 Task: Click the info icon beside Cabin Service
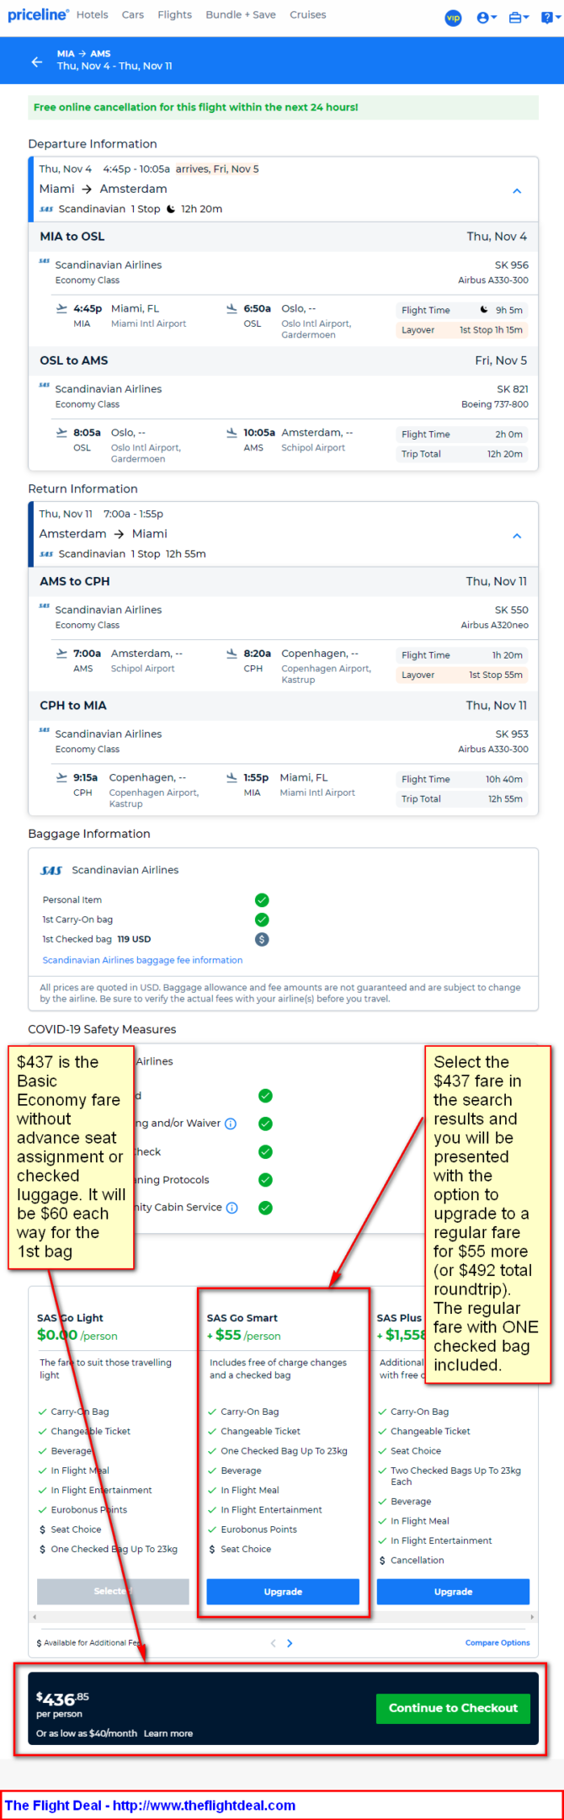[232, 1208]
